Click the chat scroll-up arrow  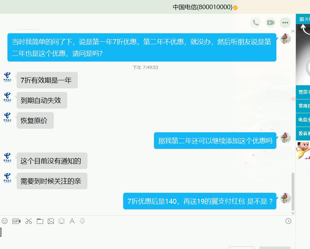293,31
